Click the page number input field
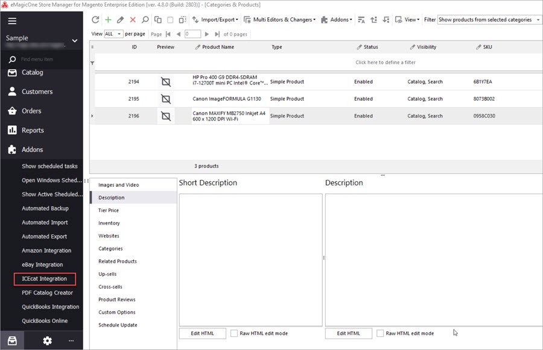This screenshot has width=543, height=350. (192, 34)
